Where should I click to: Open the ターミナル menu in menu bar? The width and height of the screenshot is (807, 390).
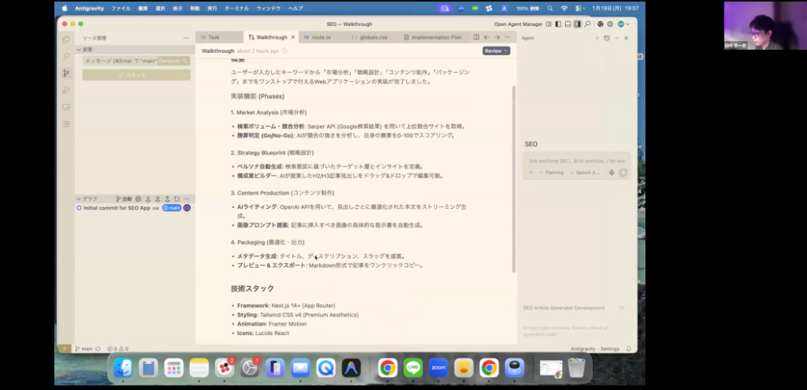[238, 8]
